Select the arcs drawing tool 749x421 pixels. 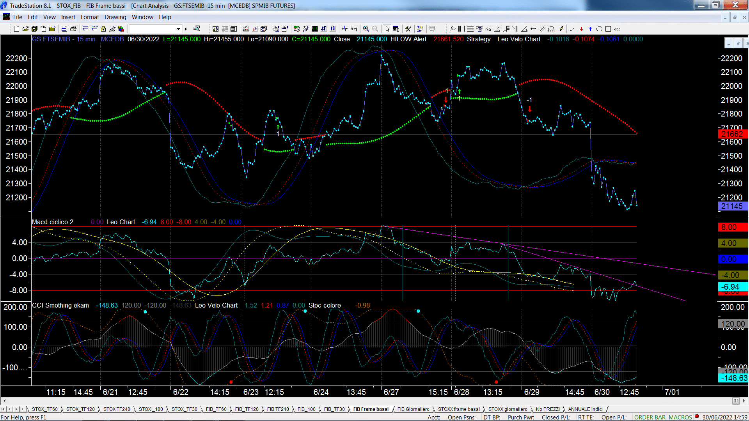click(x=551, y=29)
